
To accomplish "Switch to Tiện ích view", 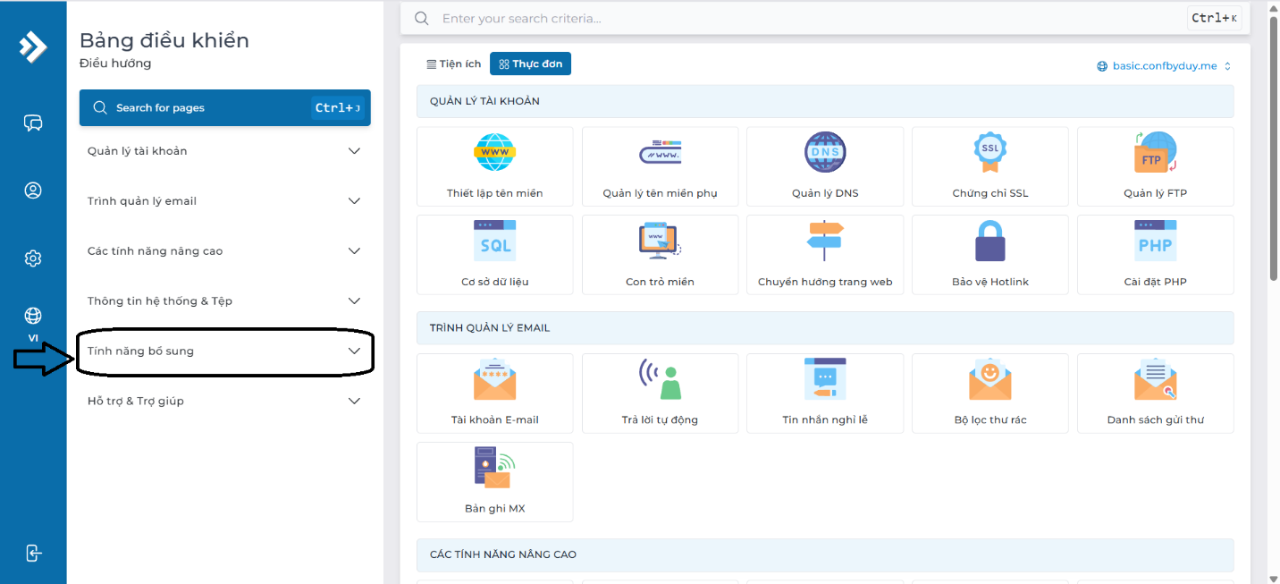I will [454, 64].
